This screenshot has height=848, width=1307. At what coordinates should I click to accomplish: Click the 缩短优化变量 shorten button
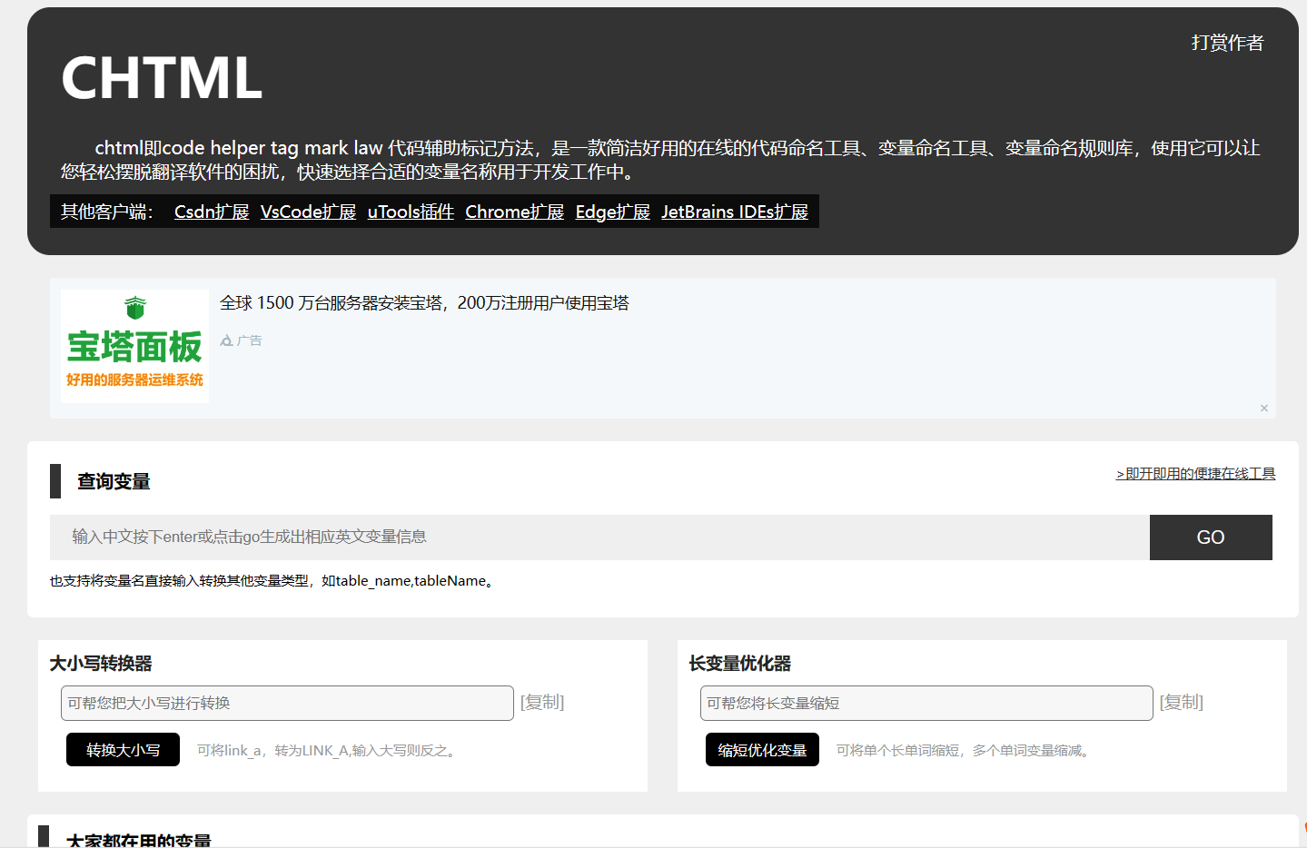coord(761,749)
